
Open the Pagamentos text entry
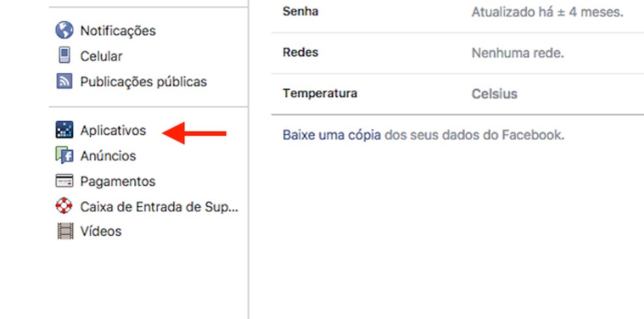pyautogui.click(x=118, y=181)
